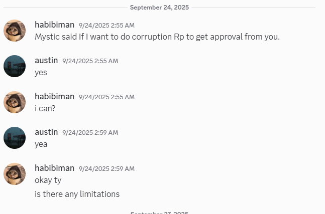Click the September 24, 2025 date divider
Image resolution: width=325 pixels, height=214 pixels.
point(160,8)
